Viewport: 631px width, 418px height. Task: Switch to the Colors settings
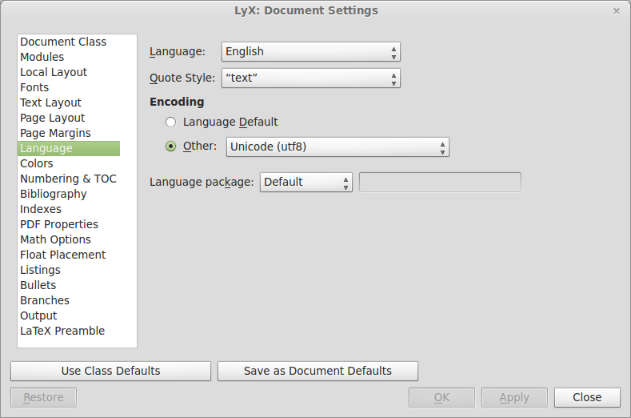pyautogui.click(x=37, y=163)
